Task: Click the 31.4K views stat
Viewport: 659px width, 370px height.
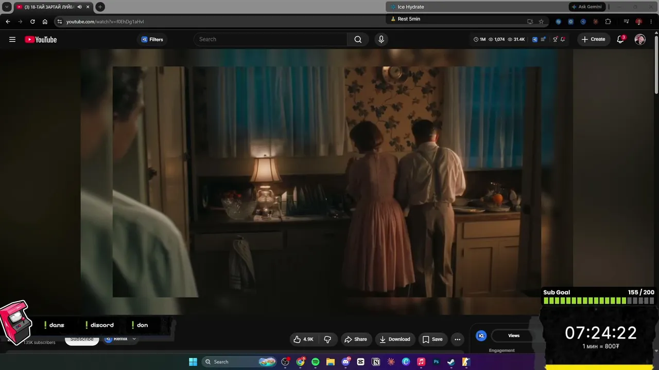Action: pyautogui.click(x=516, y=40)
